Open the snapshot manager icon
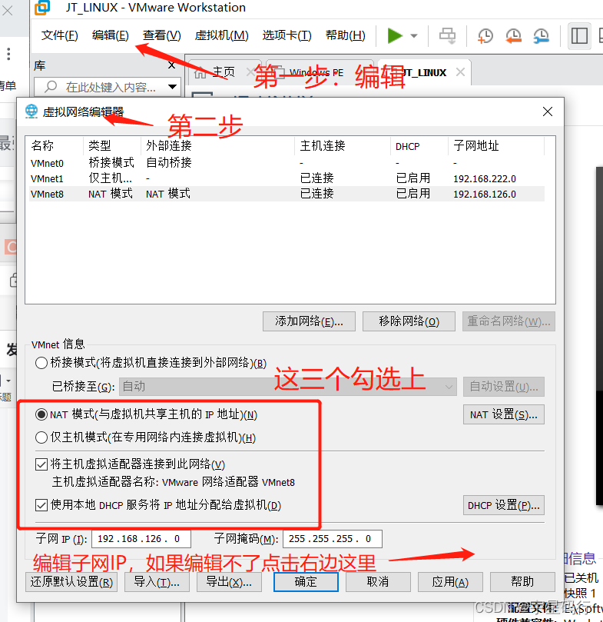Viewport: 603px width, 622px height. tap(541, 35)
